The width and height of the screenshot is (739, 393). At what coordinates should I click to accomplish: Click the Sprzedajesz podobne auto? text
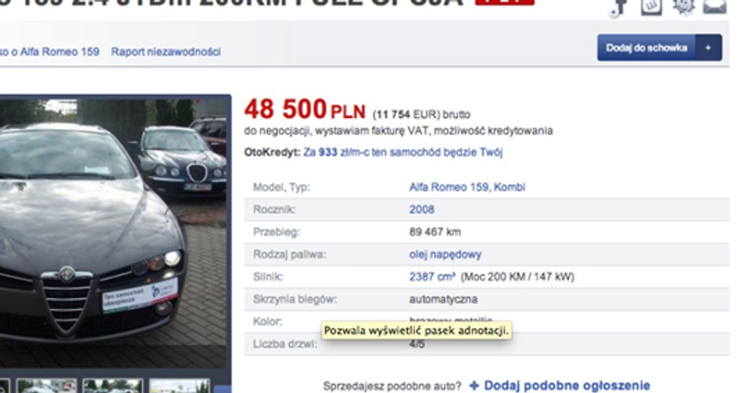[392, 386]
